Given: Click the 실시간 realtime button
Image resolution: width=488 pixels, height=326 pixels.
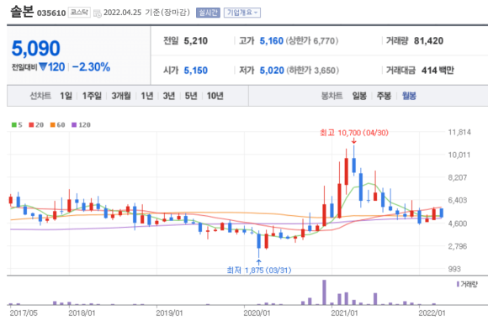Looking at the screenshot, I should point(208,13).
